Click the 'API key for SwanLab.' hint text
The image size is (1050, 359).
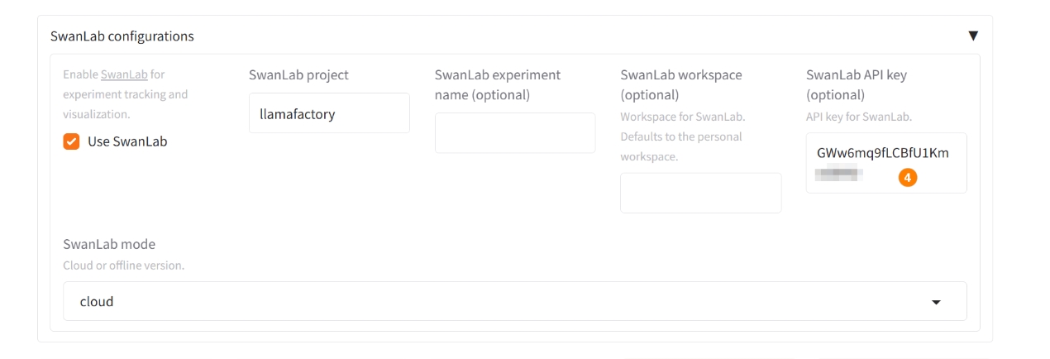point(858,117)
